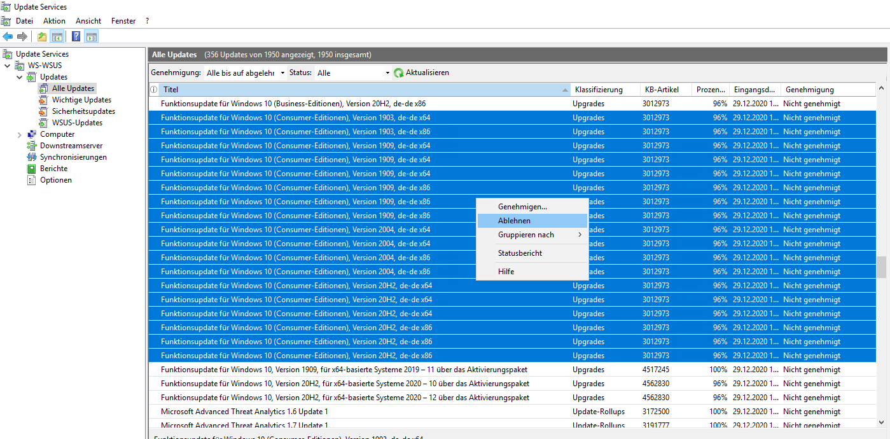Click the info icon column header
The width and height of the screenshot is (890, 439).
[153, 90]
